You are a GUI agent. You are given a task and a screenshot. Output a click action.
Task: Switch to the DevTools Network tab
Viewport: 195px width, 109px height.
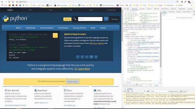(156, 9)
